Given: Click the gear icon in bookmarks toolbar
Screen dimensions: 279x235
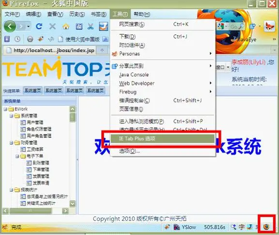Looking at the screenshot, I should coord(30,39).
